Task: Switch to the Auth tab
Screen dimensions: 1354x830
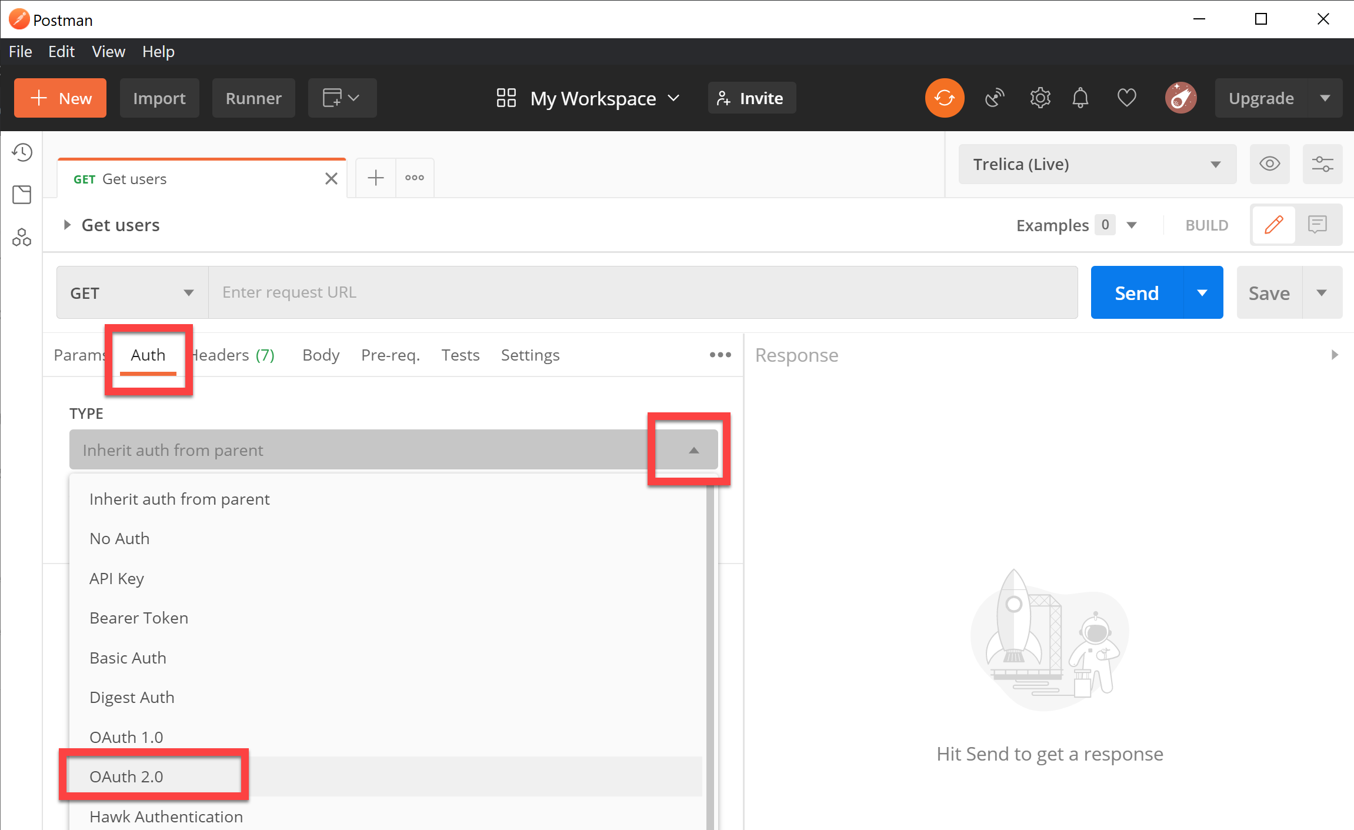Action: [148, 355]
